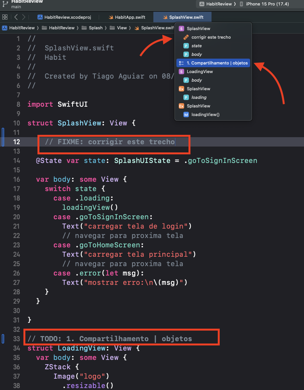Click 'case .goToHomeScreen:' line
The width and height of the screenshot is (304, 390).
[x=99, y=245]
